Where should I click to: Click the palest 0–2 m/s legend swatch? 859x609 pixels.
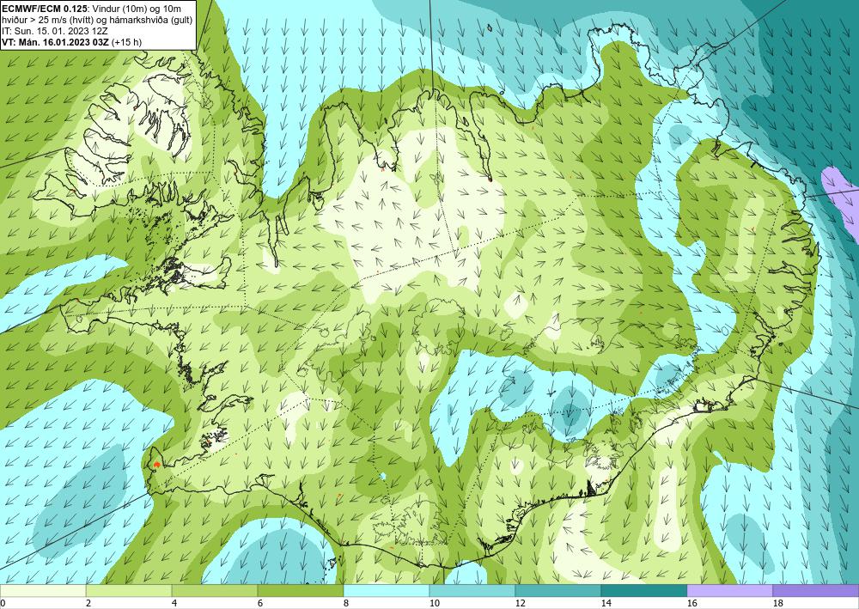coord(43,591)
